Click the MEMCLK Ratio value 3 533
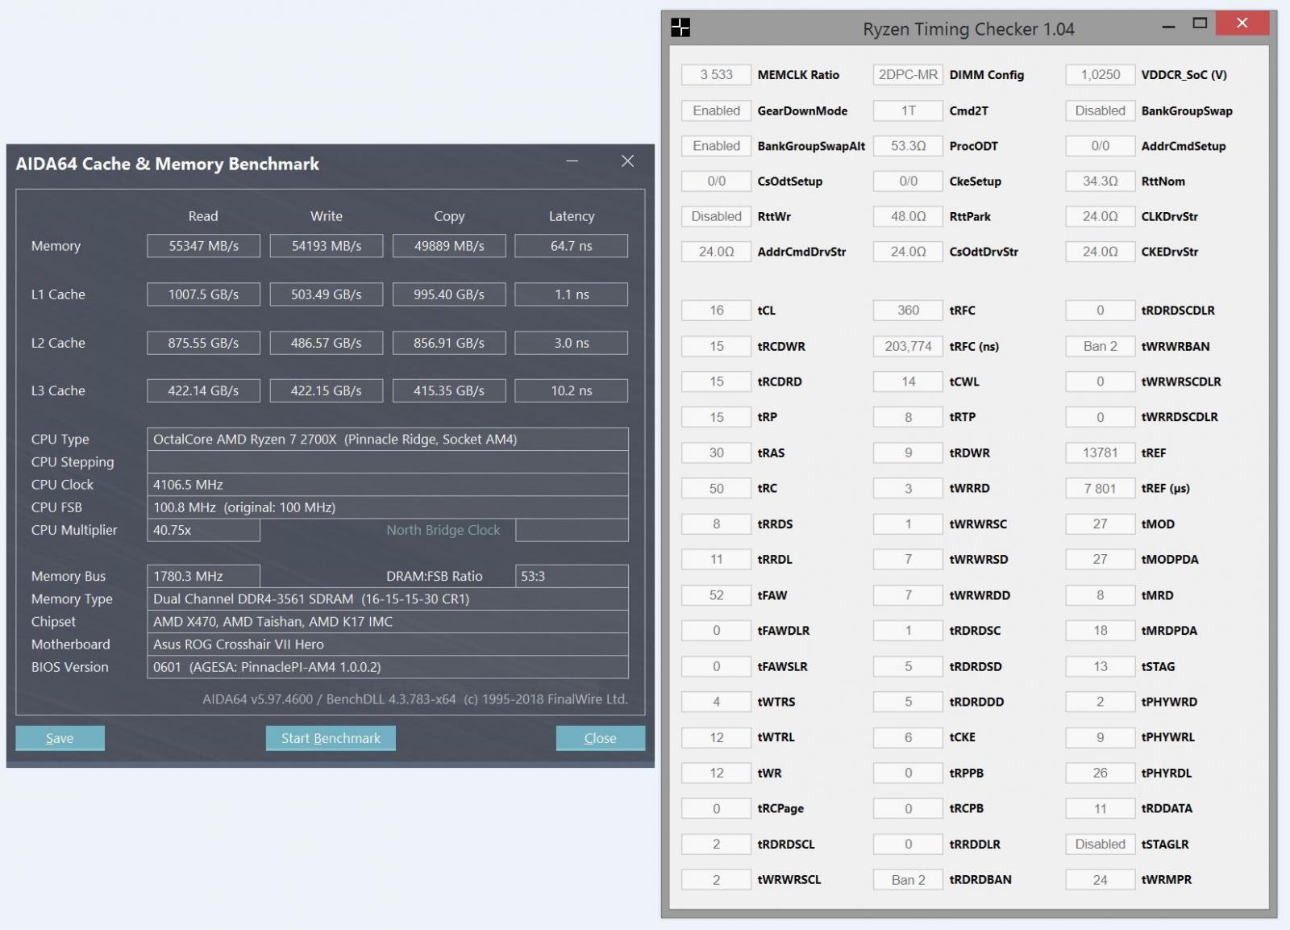The image size is (1290, 930). point(716,74)
